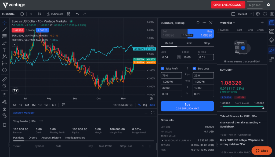Open the Default layout dropdown

(x=245, y=14)
